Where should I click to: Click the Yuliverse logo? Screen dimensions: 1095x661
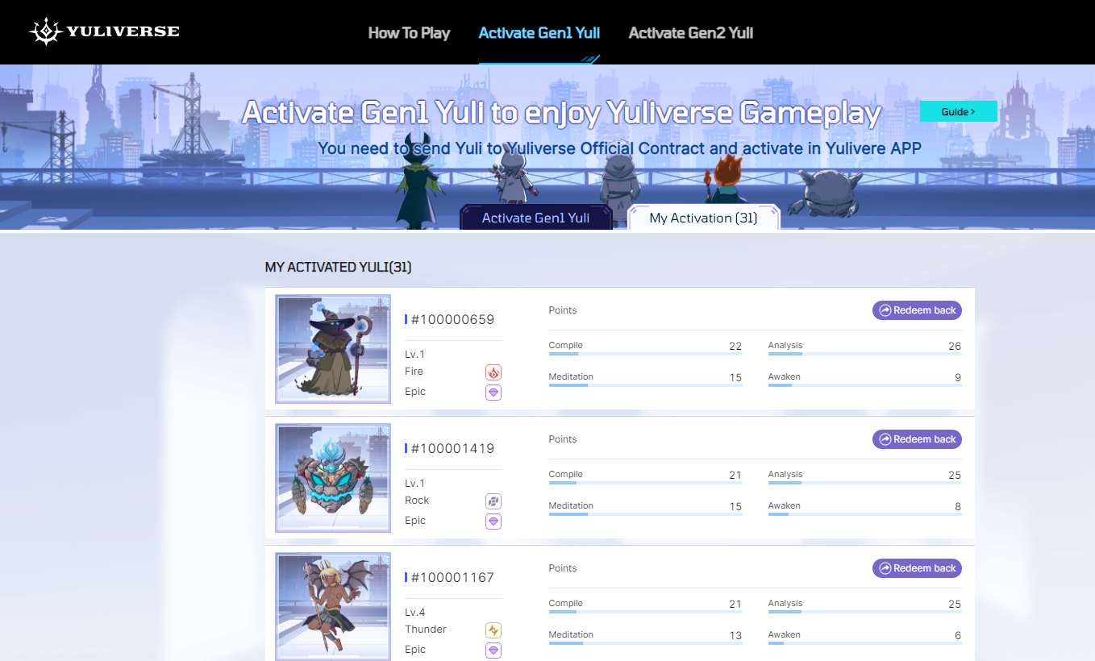[x=104, y=31]
